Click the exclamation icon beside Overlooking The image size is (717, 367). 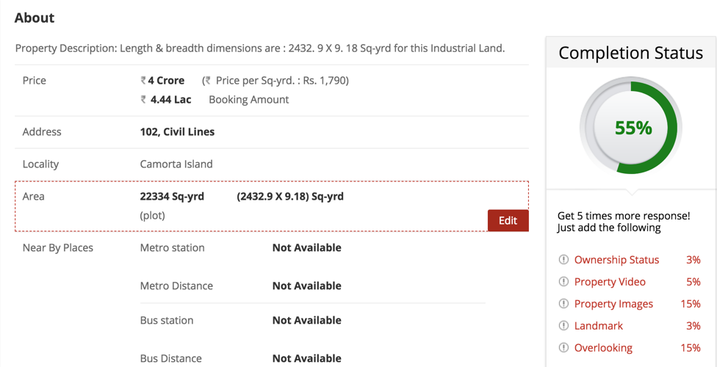tap(563, 348)
